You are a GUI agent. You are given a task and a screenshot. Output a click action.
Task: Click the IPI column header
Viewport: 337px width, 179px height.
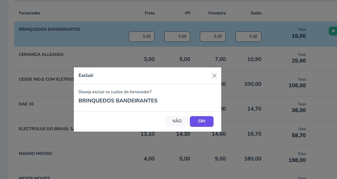click(188, 13)
